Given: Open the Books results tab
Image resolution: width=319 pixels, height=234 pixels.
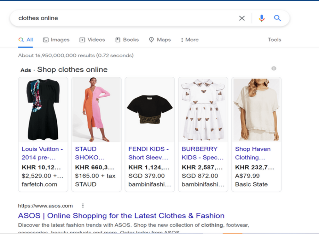Looking at the screenshot, I should click(127, 40).
